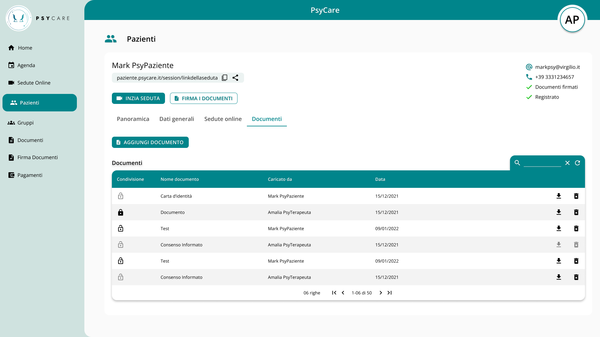Clear the document search with X icon
Viewport: 600px width, 337px height.
[567, 163]
